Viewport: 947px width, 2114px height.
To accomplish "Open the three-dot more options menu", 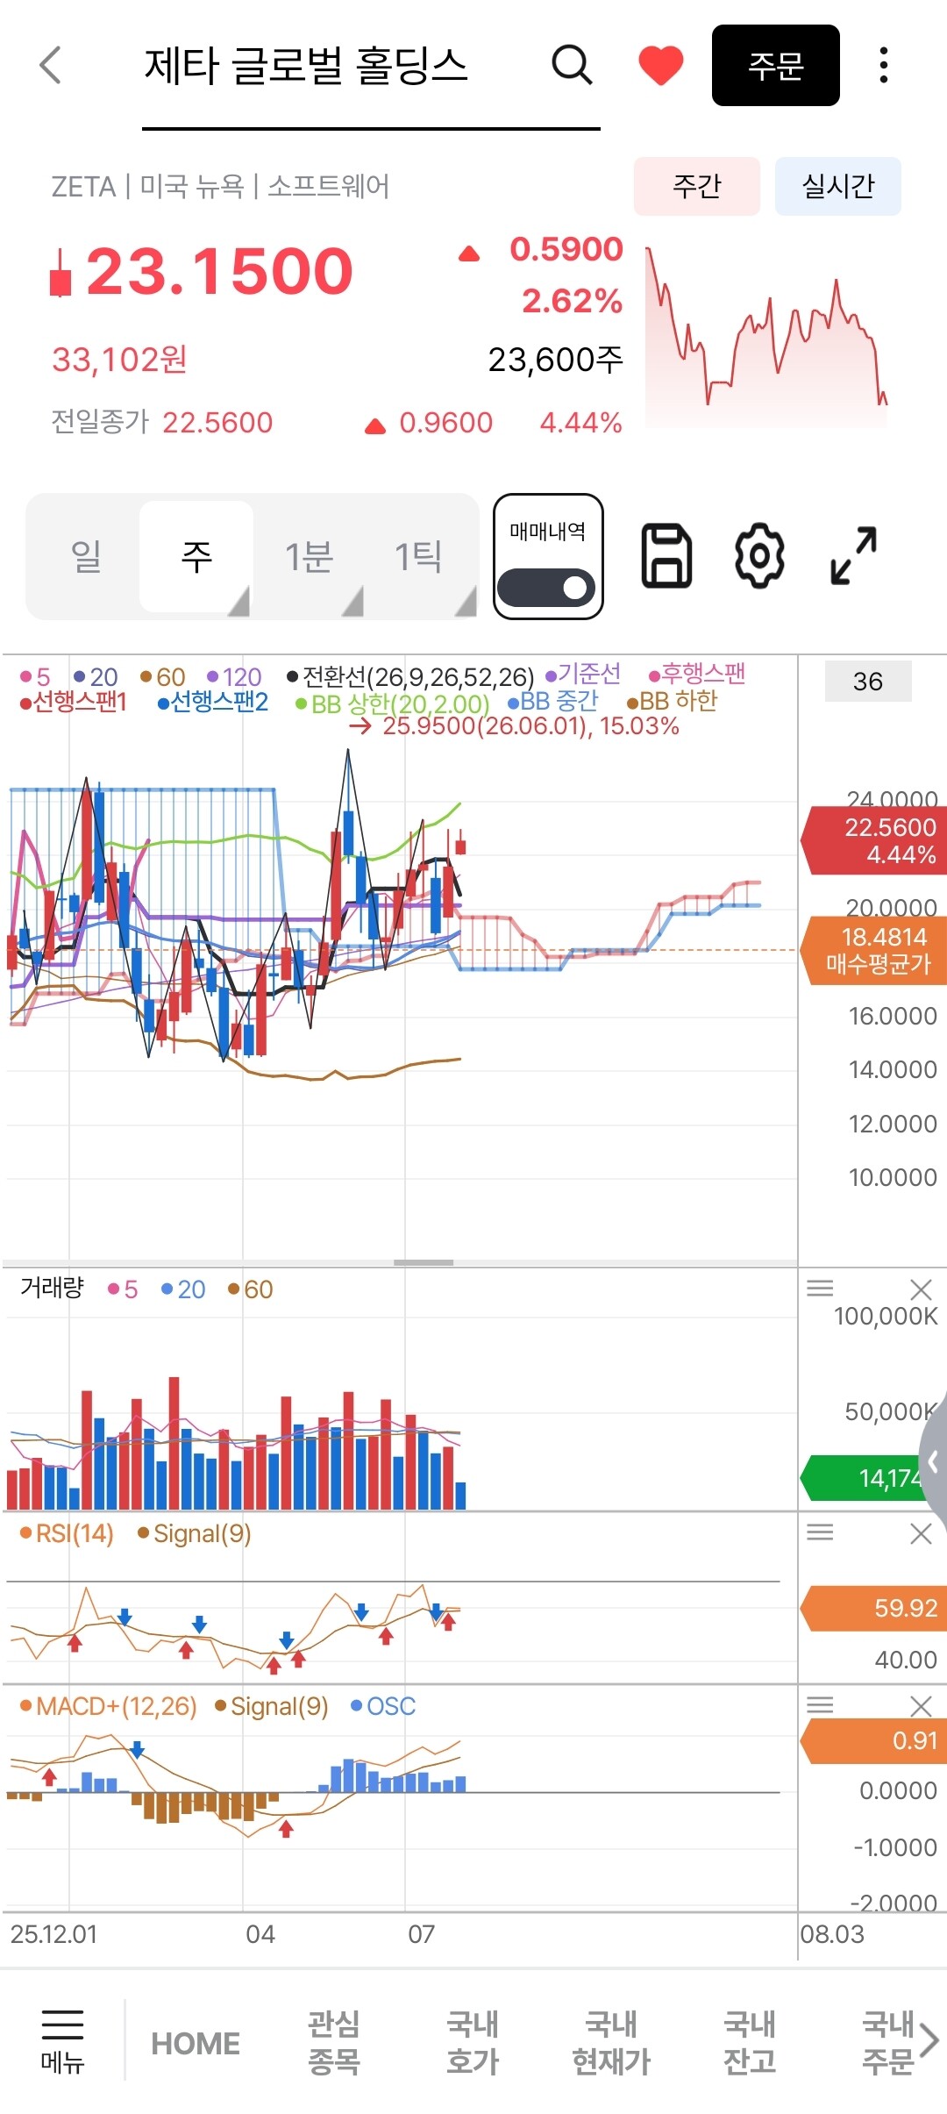I will click(884, 66).
